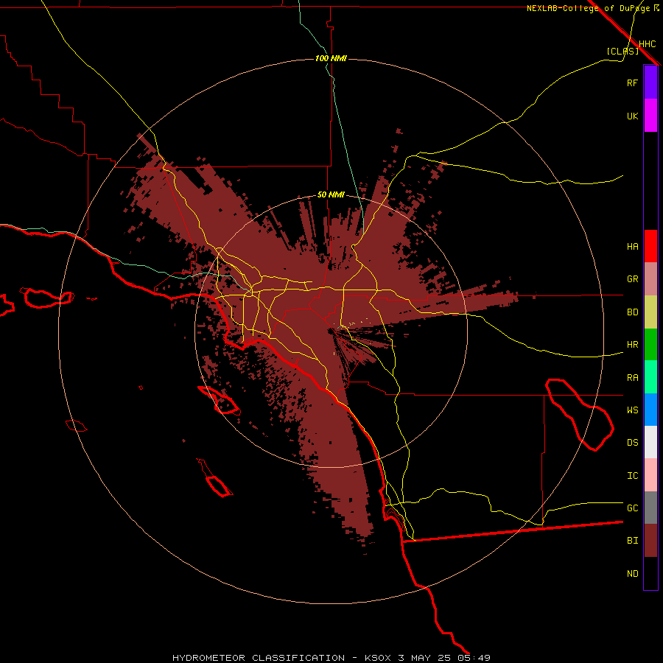
Task: Click the IC legend label
Action: [x=632, y=476]
